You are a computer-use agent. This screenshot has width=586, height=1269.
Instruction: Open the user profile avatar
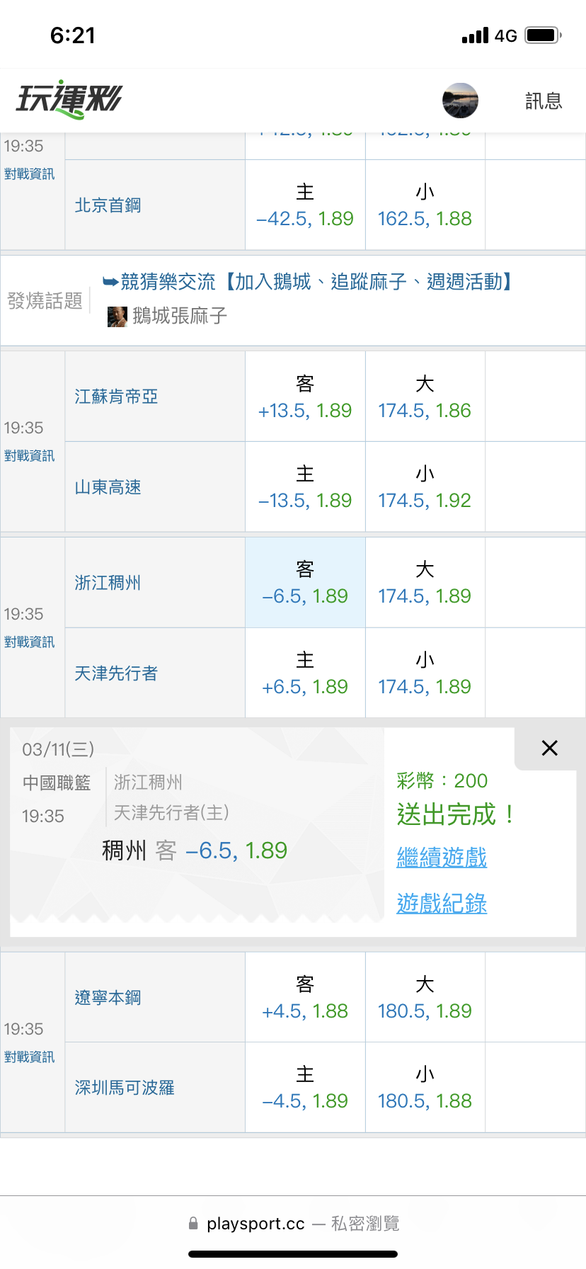[x=460, y=101]
